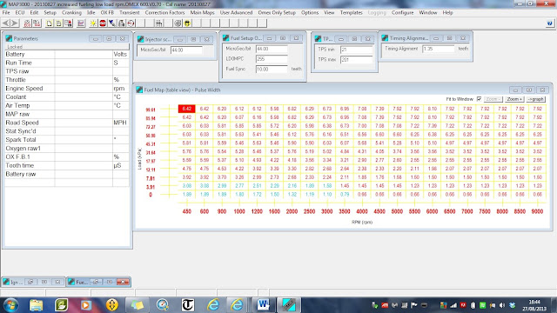Click the round yellow toolbar icon
This screenshot has height=313, width=557.
[x=187, y=23]
